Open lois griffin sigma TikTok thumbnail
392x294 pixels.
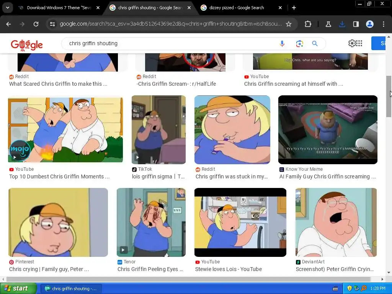click(x=158, y=130)
